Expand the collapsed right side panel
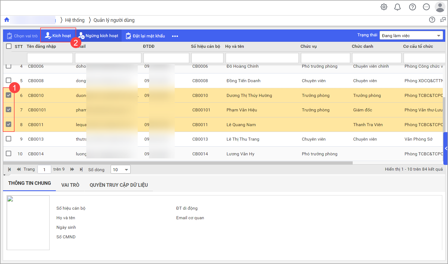 446,148
